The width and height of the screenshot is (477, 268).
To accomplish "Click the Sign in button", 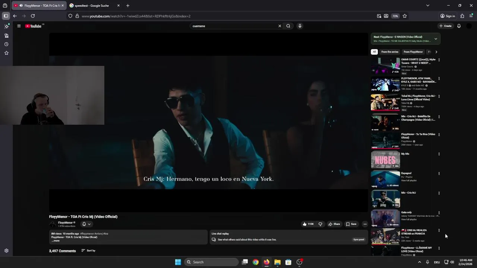I will tap(448, 16).
